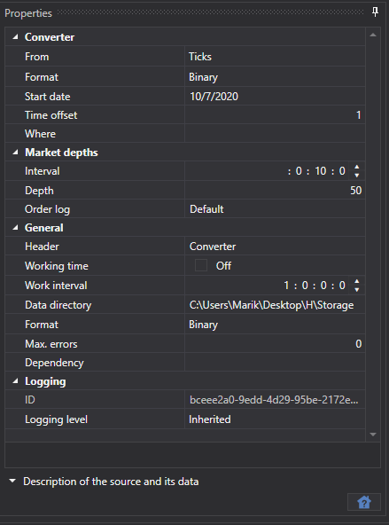
Task: Select the Max. errors property label
Action: tap(51, 343)
